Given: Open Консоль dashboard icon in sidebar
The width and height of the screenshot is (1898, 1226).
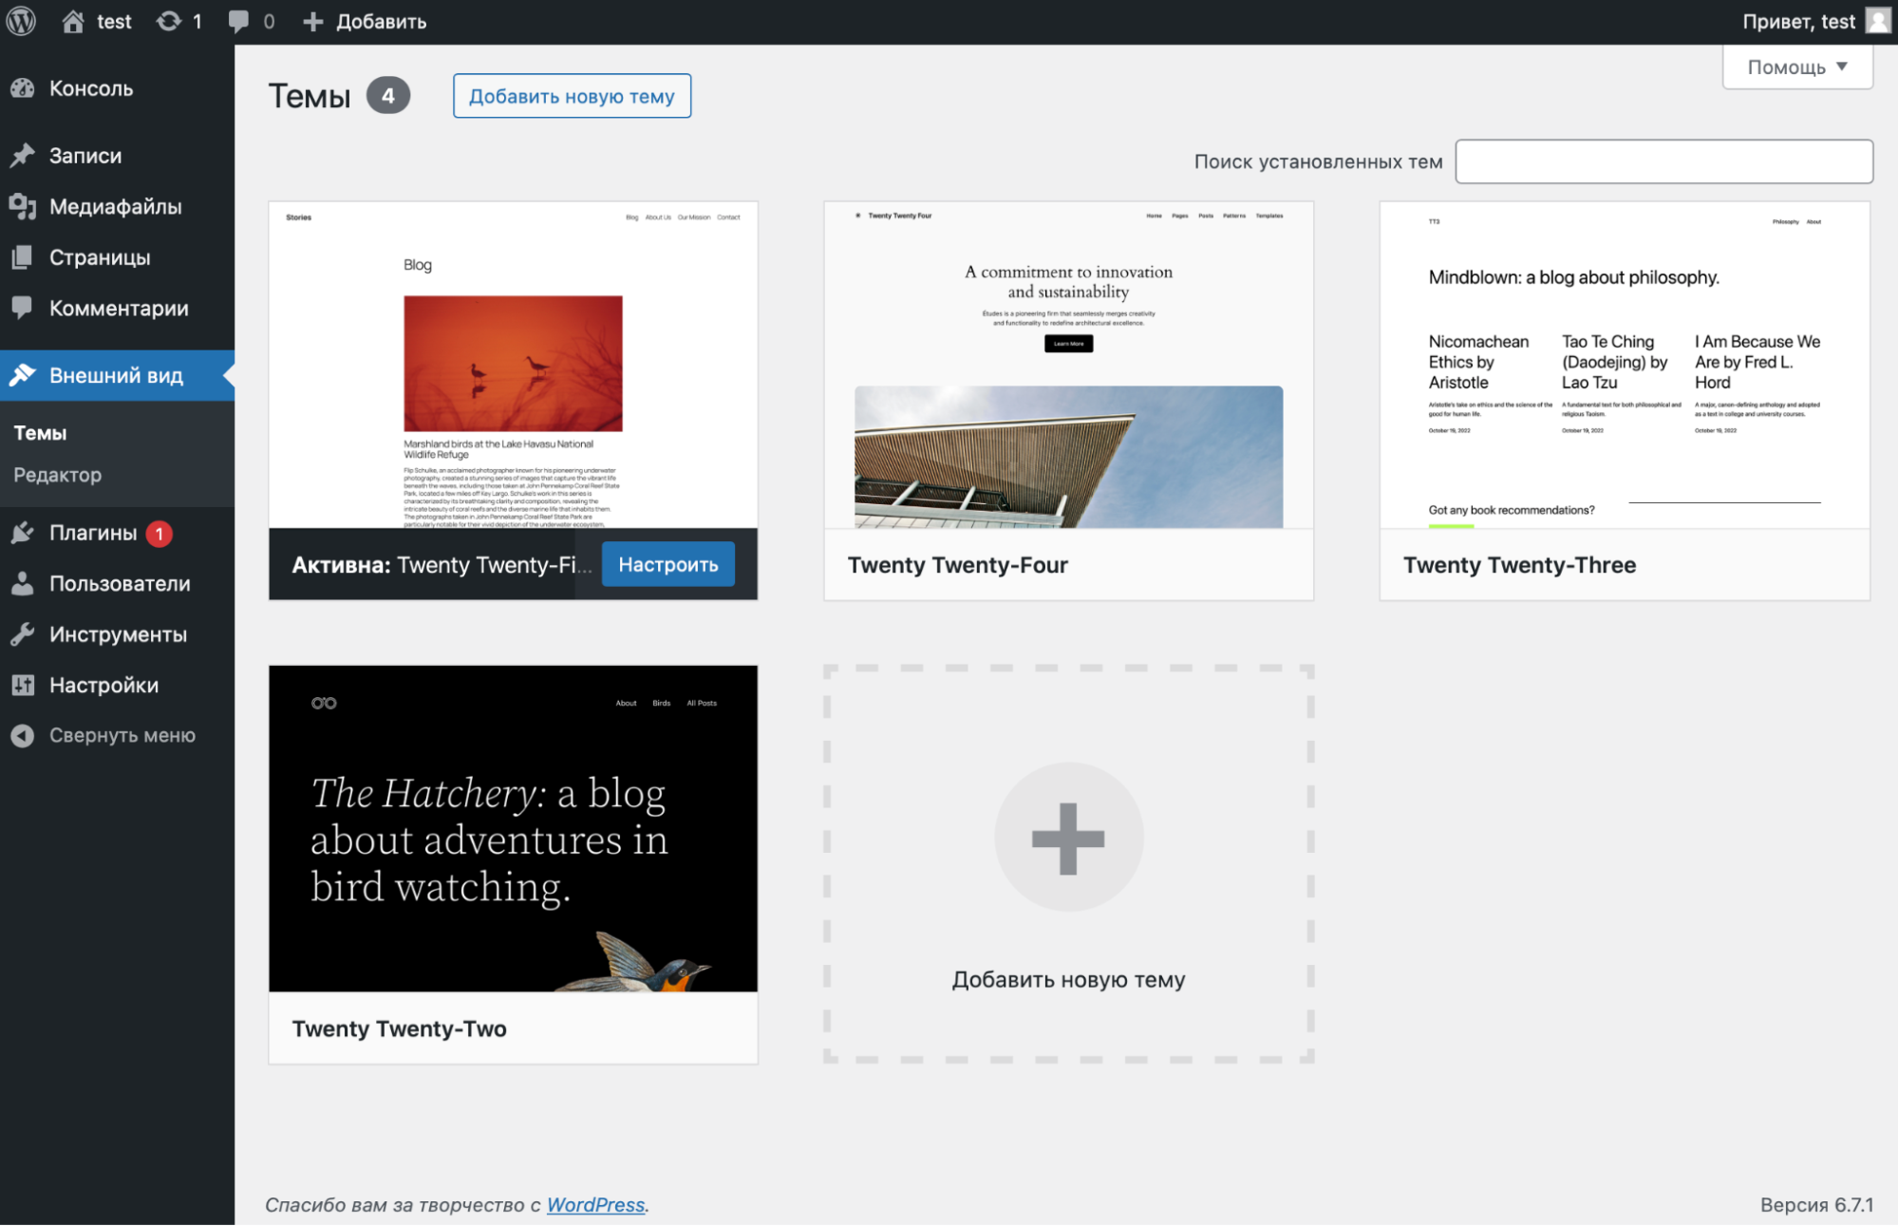Looking at the screenshot, I should (23, 88).
